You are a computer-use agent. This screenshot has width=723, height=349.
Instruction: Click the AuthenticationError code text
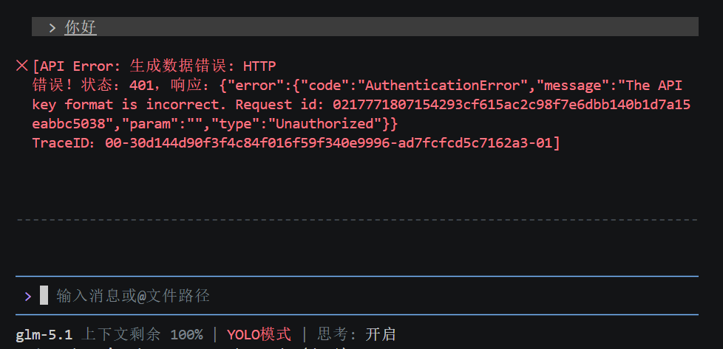pyautogui.click(x=429, y=86)
